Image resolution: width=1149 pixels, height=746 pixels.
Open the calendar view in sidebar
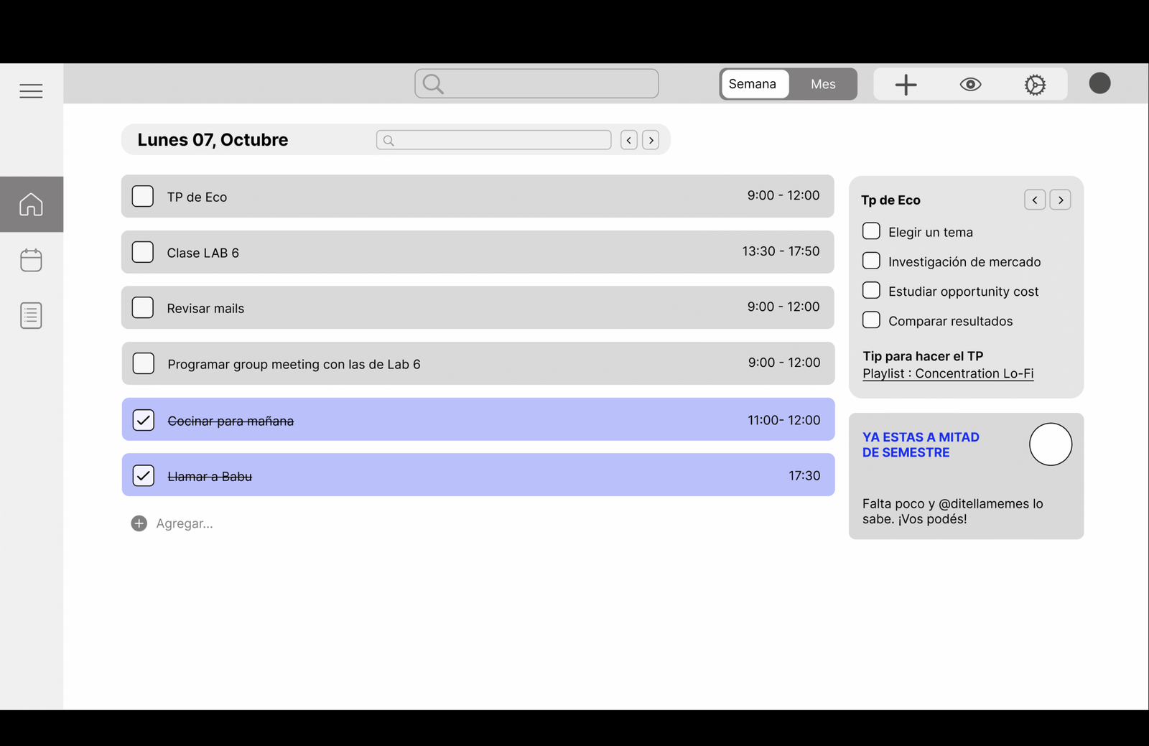pos(31,260)
